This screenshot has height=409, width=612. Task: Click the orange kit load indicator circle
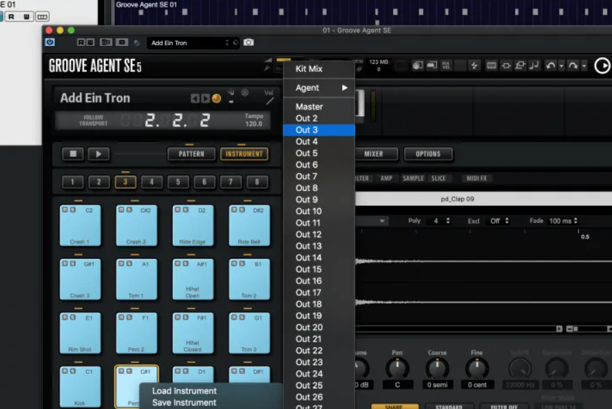217,98
